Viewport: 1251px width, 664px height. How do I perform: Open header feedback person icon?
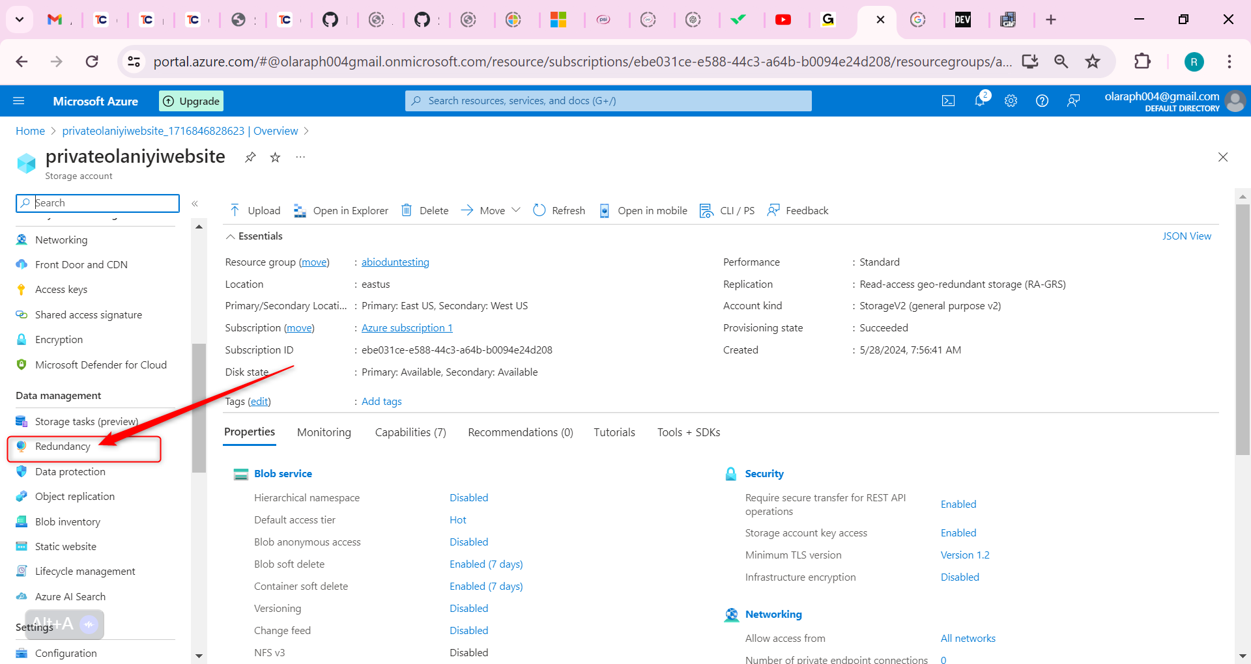[1073, 101]
